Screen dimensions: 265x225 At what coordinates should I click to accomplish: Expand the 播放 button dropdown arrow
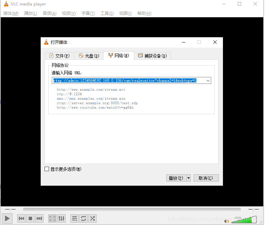point(188,178)
